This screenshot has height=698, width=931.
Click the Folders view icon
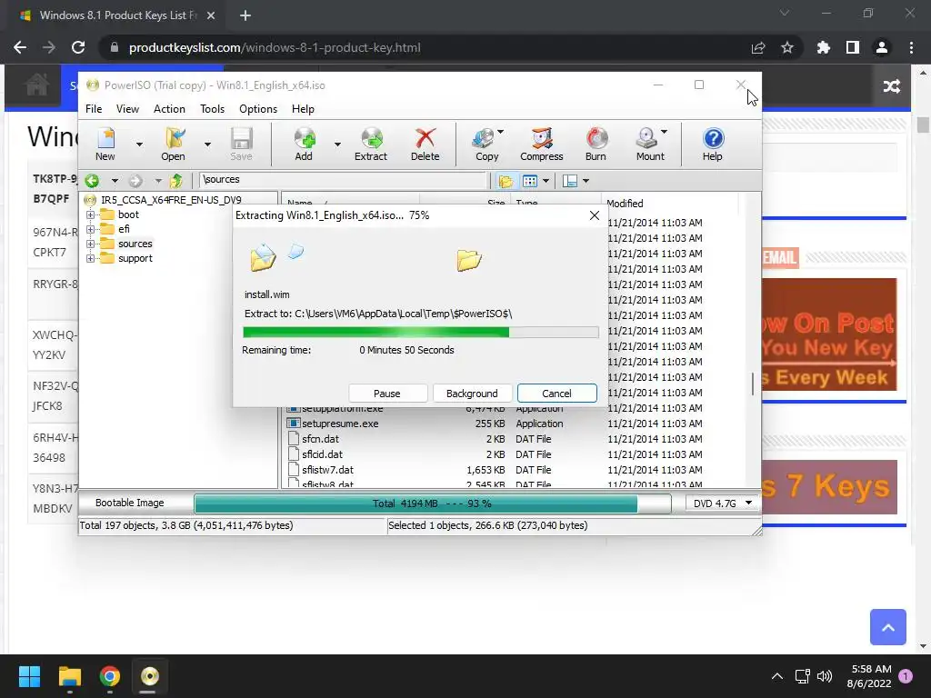(x=506, y=181)
